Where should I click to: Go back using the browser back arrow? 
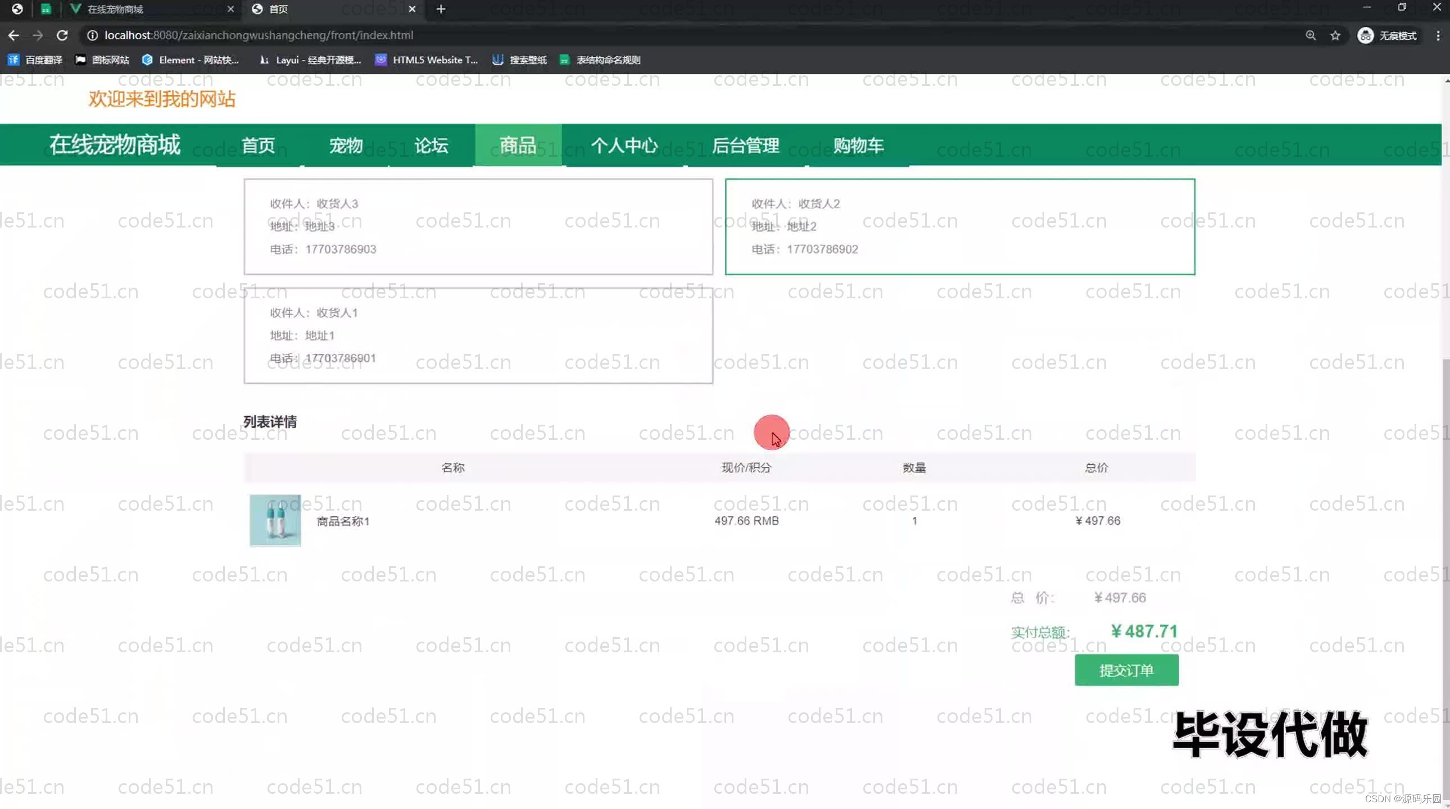pyautogui.click(x=13, y=35)
